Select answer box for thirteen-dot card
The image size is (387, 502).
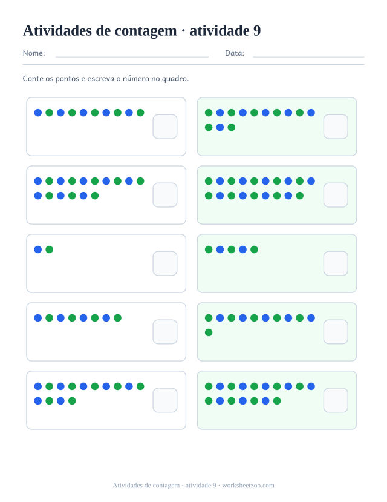(336, 127)
